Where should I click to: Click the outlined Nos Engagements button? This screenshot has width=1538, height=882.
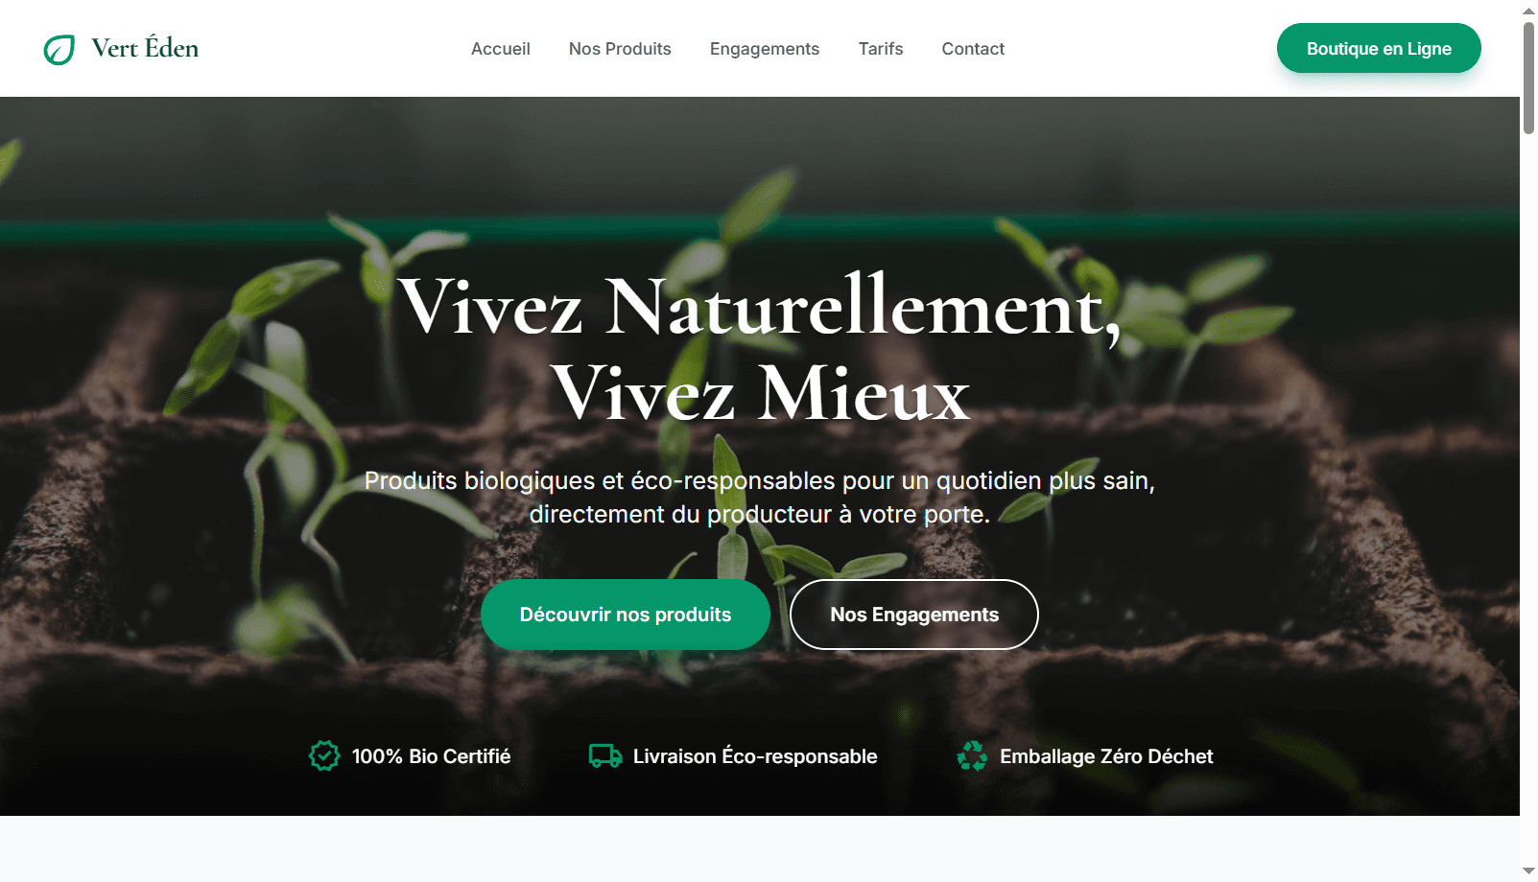pyautogui.click(x=914, y=615)
